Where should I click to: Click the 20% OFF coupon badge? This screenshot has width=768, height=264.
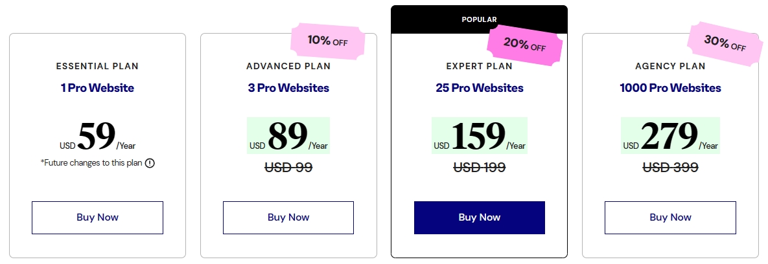pyautogui.click(x=524, y=46)
